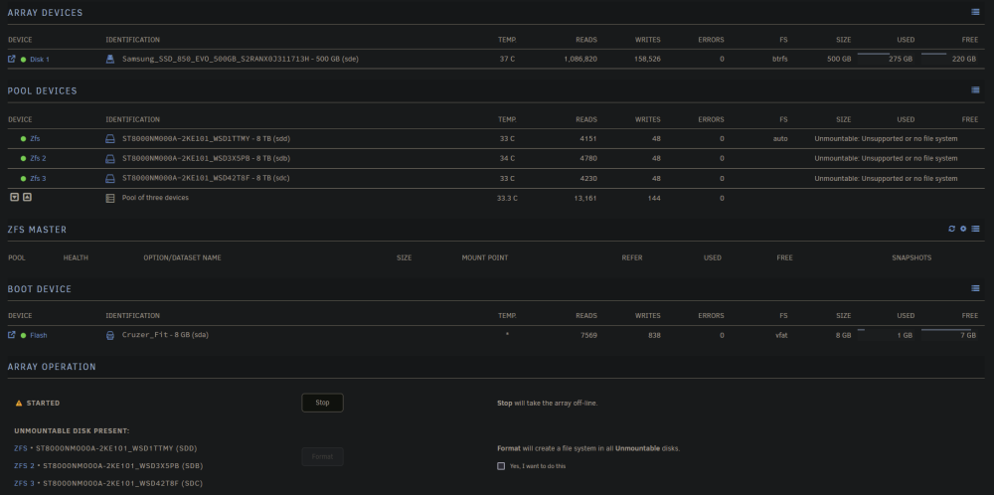This screenshot has height=495, width=994.
Task: Tick 'Yes, I want to do this'
Action: (501, 466)
